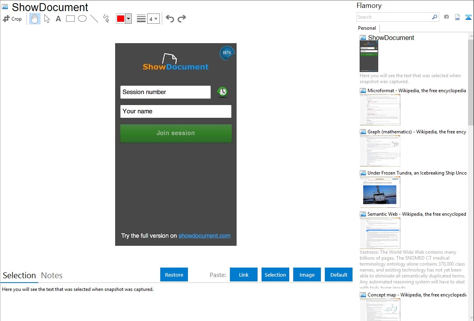Screen dimensions: 474x321
Task: Undo the last annotation
Action: pyautogui.click(x=170, y=19)
